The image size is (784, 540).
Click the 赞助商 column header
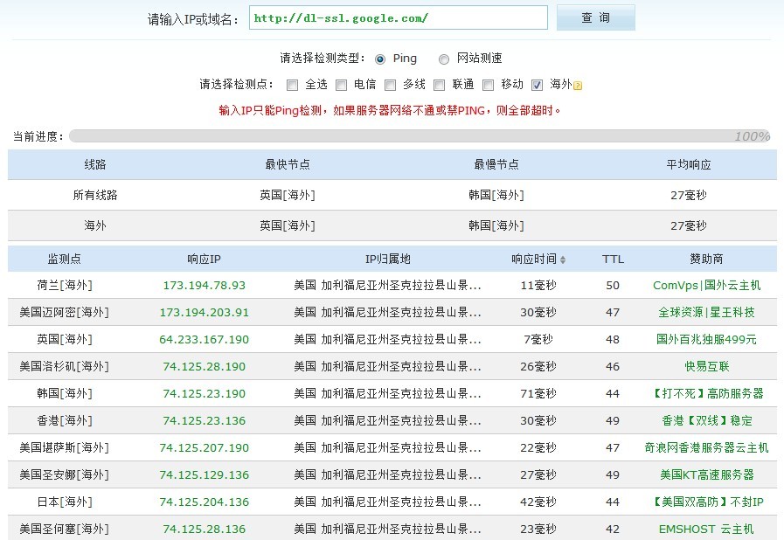(706, 259)
